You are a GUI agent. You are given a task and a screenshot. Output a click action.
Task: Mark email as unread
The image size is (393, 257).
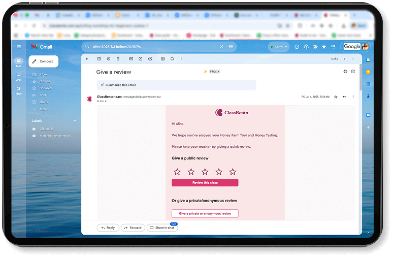pyautogui.click(x=131, y=59)
